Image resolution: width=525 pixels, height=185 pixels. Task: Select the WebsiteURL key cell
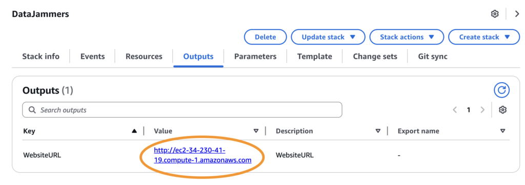pos(42,155)
